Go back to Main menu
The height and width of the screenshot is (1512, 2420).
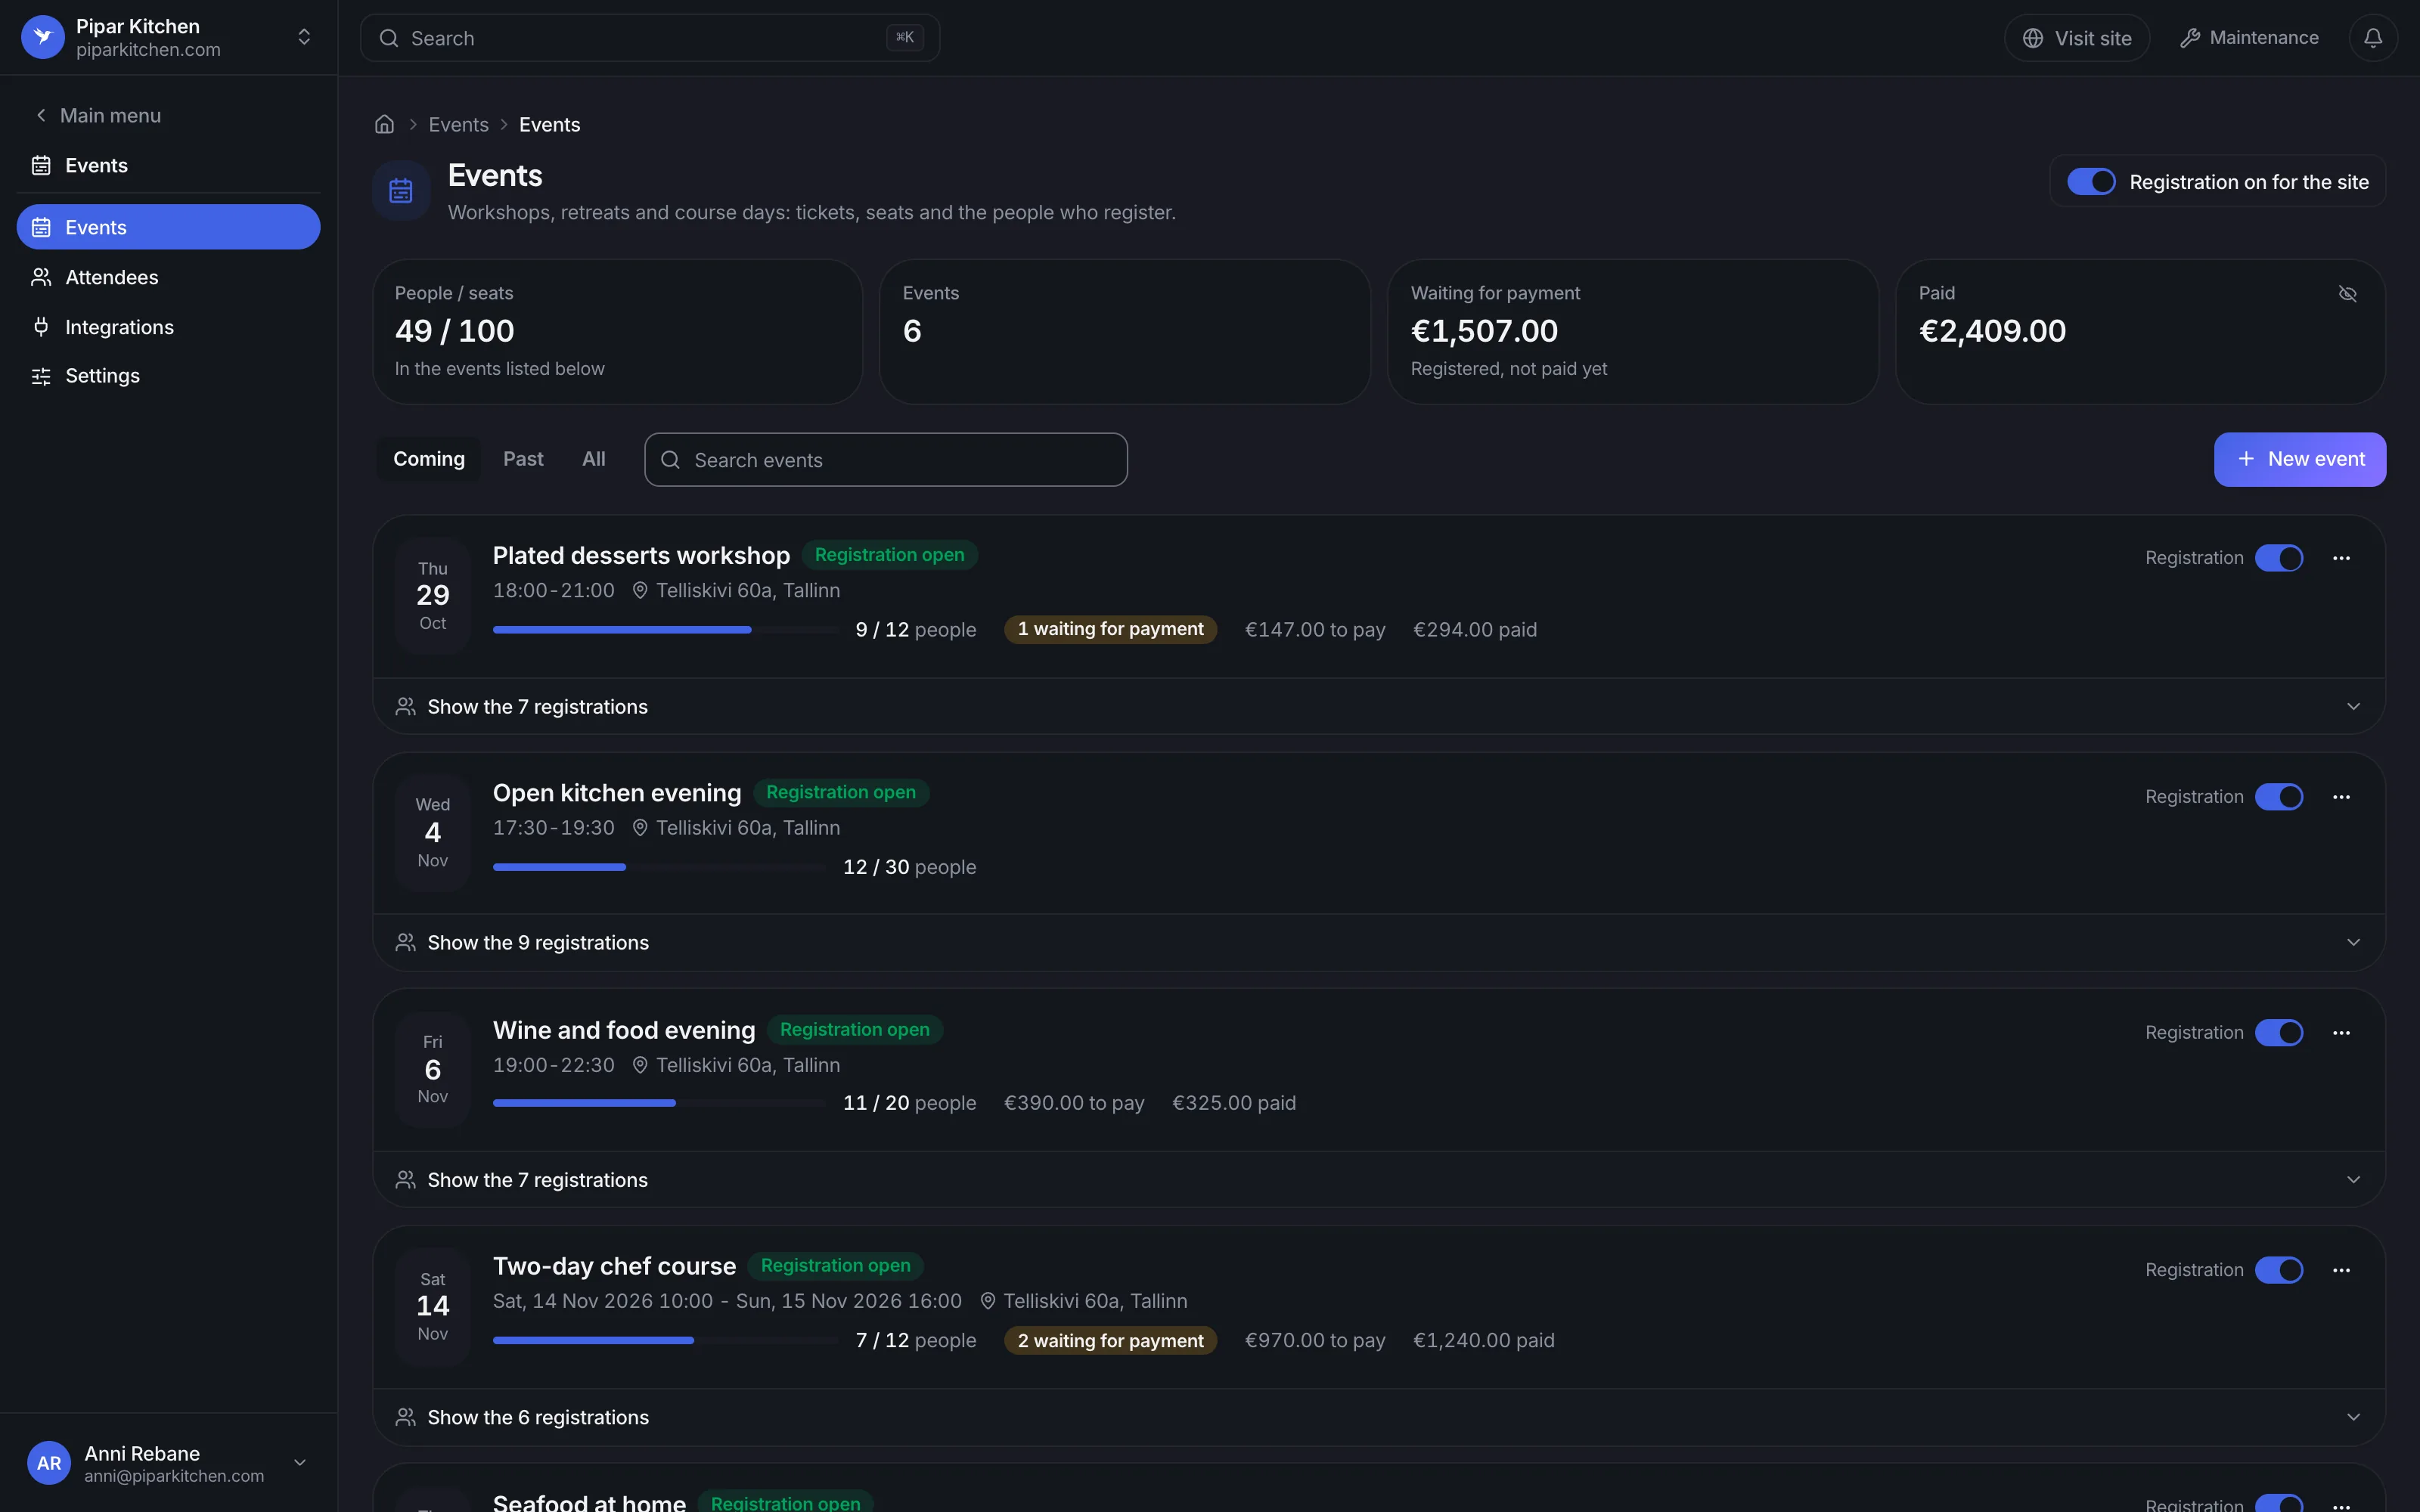(x=98, y=115)
